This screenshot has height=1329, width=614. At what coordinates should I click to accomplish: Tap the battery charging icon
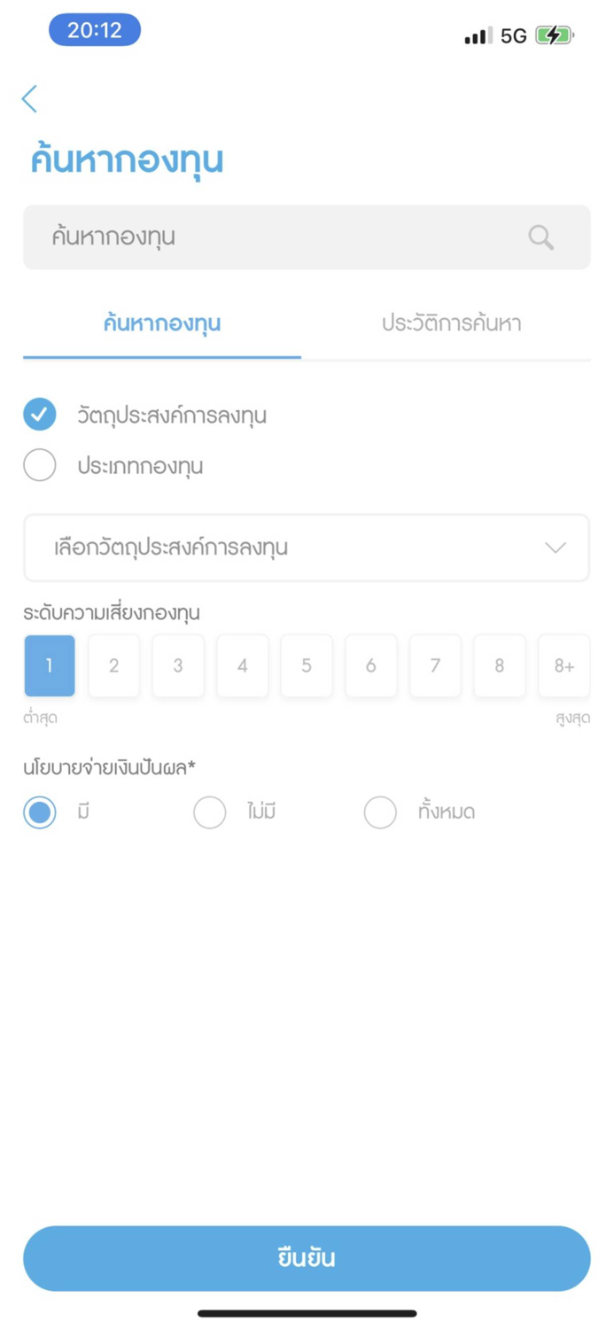click(555, 35)
